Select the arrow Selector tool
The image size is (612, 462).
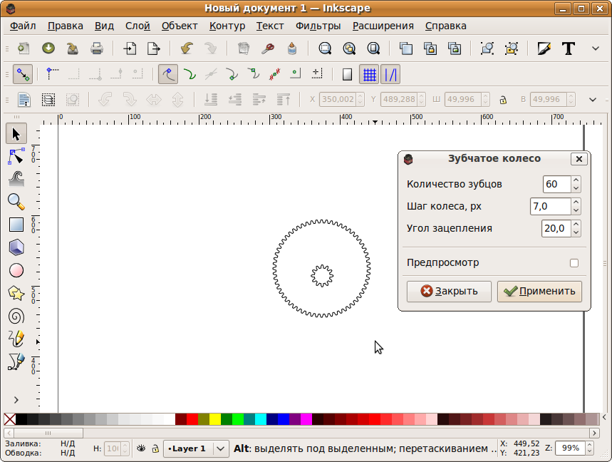tap(16, 134)
